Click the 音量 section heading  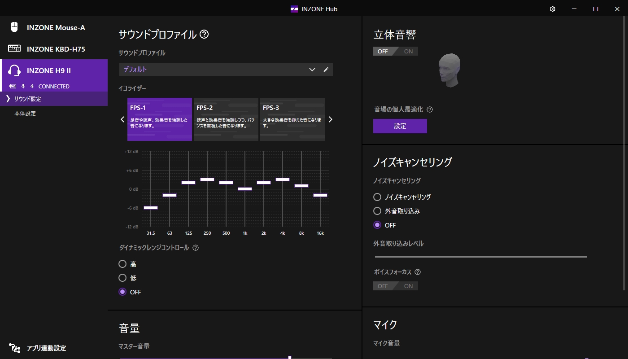point(129,328)
